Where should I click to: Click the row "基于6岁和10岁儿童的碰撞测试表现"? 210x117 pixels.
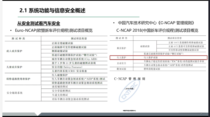click(74, 63)
